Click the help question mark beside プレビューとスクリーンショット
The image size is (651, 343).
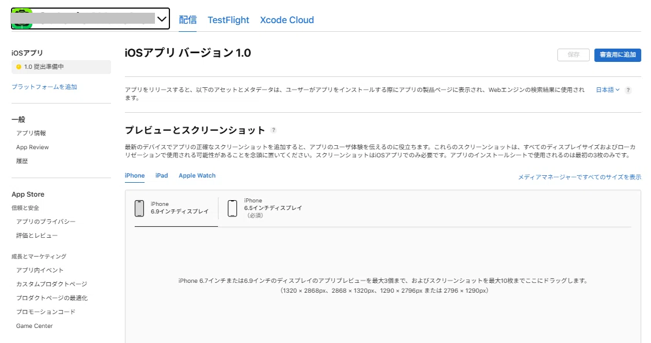(273, 130)
